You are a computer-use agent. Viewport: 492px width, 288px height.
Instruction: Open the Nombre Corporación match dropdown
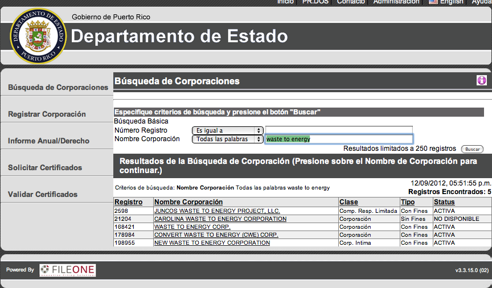[x=227, y=139]
